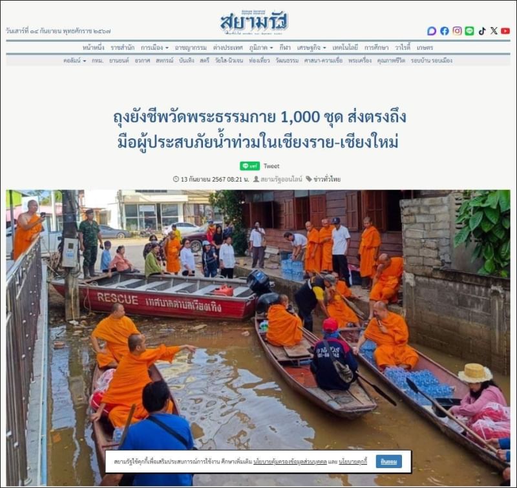Open the YouTube social icon
The image size is (517, 488).
coord(505,31)
